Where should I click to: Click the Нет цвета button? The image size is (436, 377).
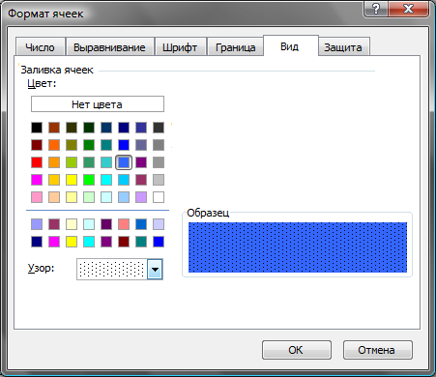tap(98, 104)
